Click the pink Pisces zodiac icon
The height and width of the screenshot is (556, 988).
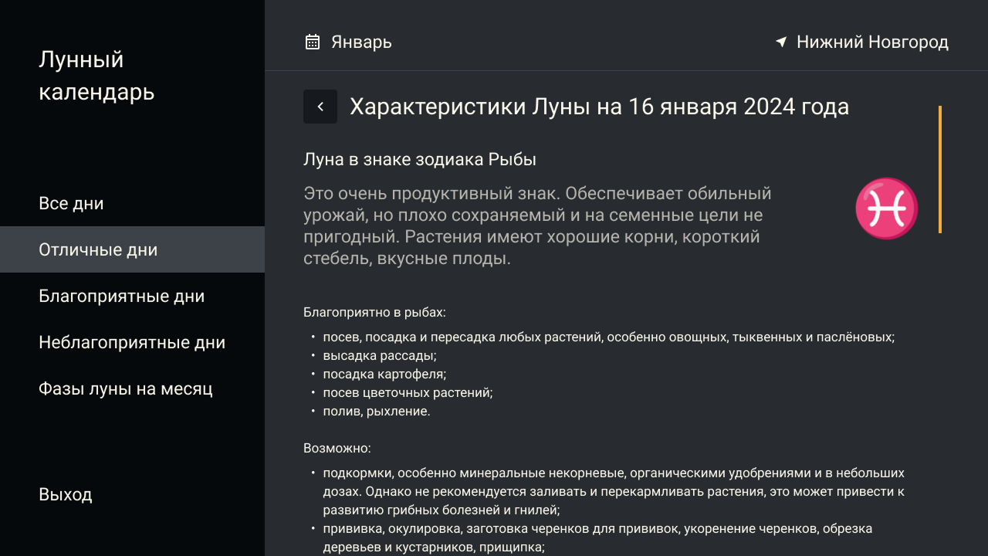(x=886, y=208)
